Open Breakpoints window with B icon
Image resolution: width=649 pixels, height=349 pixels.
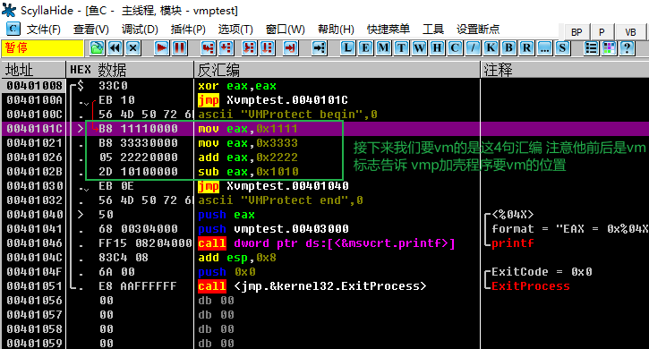click(x=508, y=48)
